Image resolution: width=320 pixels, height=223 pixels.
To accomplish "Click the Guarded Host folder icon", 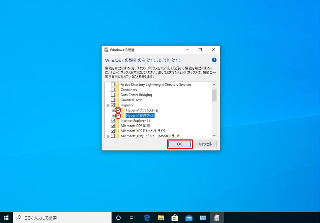I will pos(117,100).
